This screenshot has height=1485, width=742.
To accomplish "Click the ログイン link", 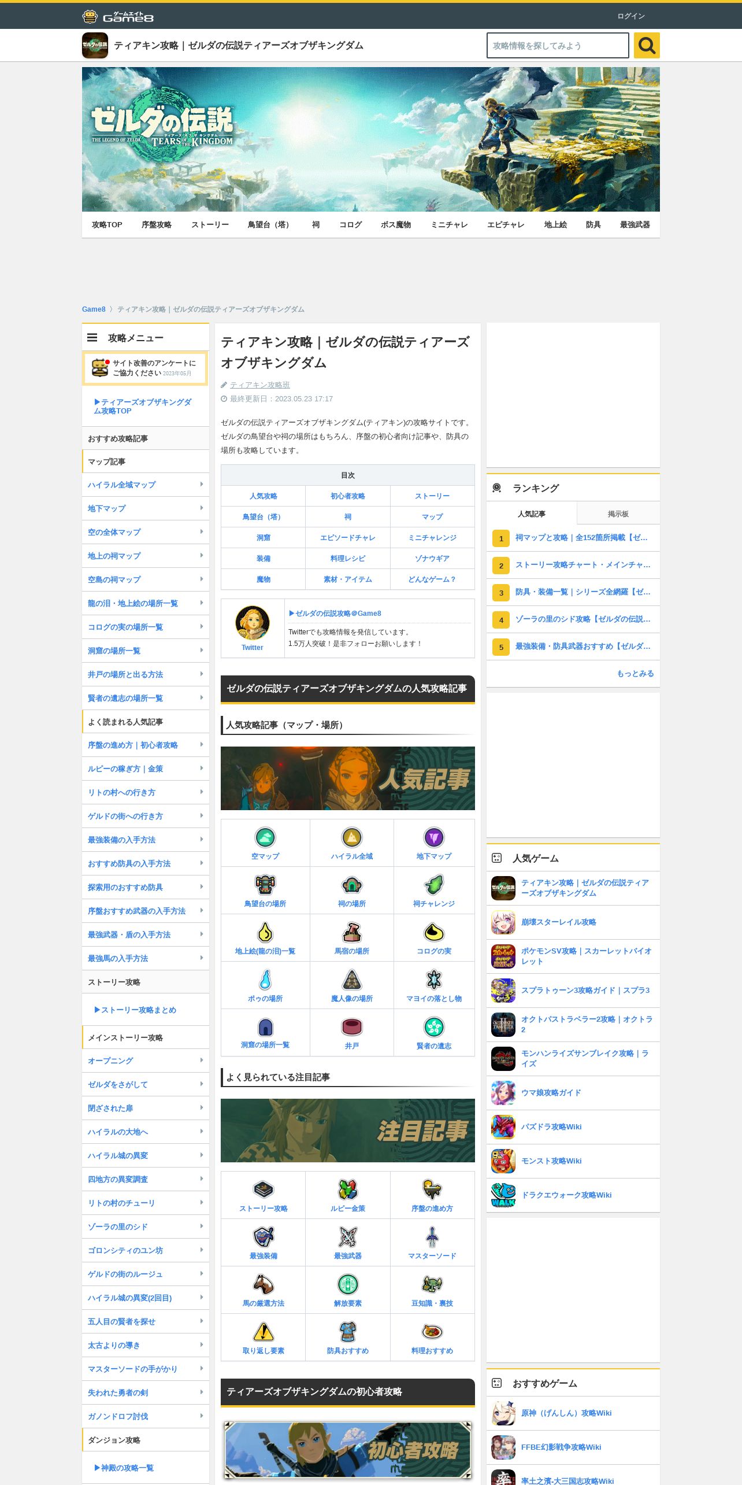I will tap(631, 16).
